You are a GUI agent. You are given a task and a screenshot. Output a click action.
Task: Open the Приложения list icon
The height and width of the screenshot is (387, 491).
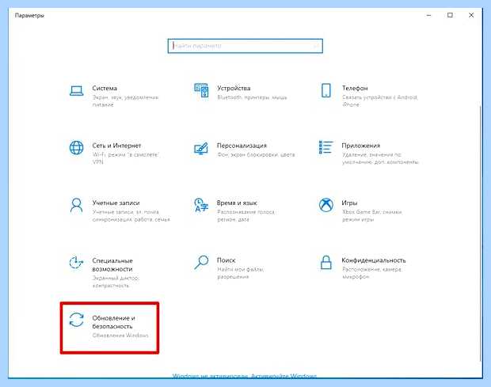coord(325,147)
